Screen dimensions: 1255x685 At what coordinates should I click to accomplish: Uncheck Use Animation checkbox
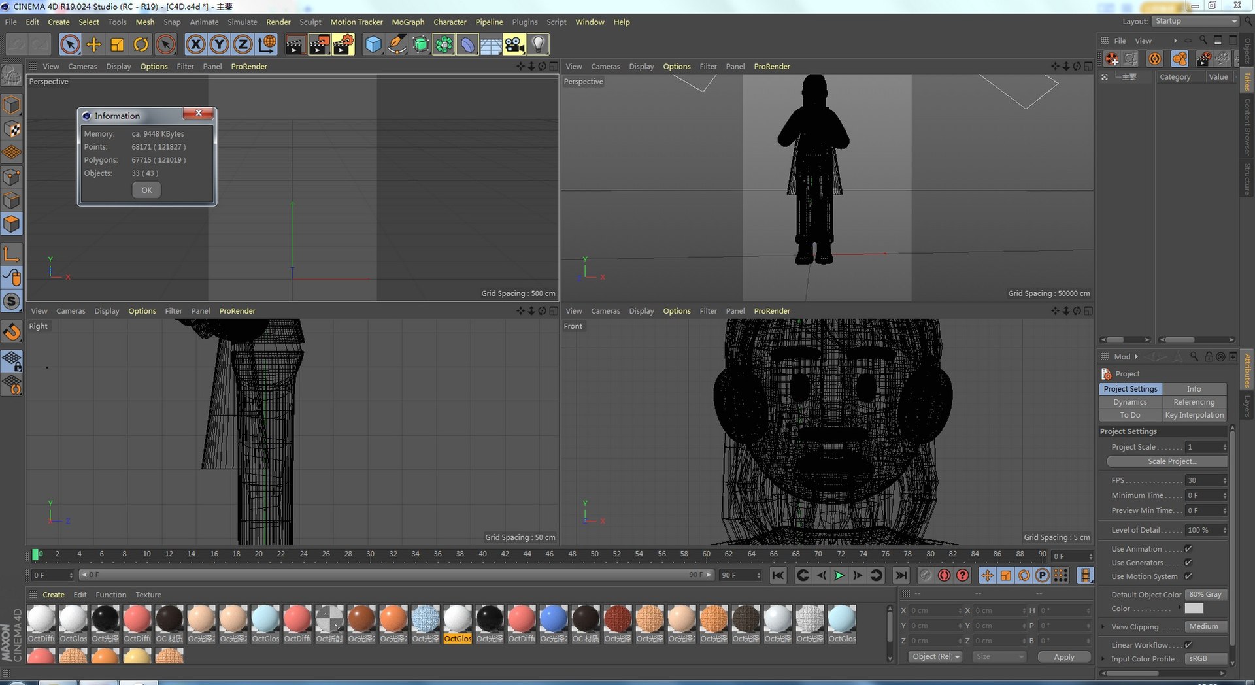(x=1188, y=549)
